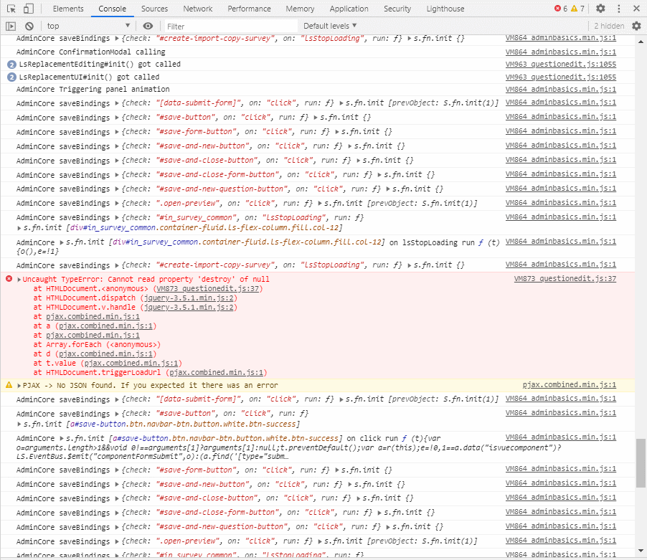Click the red error count badge
Viewport: 647px width, 560px height.
(x=560, y=9)
